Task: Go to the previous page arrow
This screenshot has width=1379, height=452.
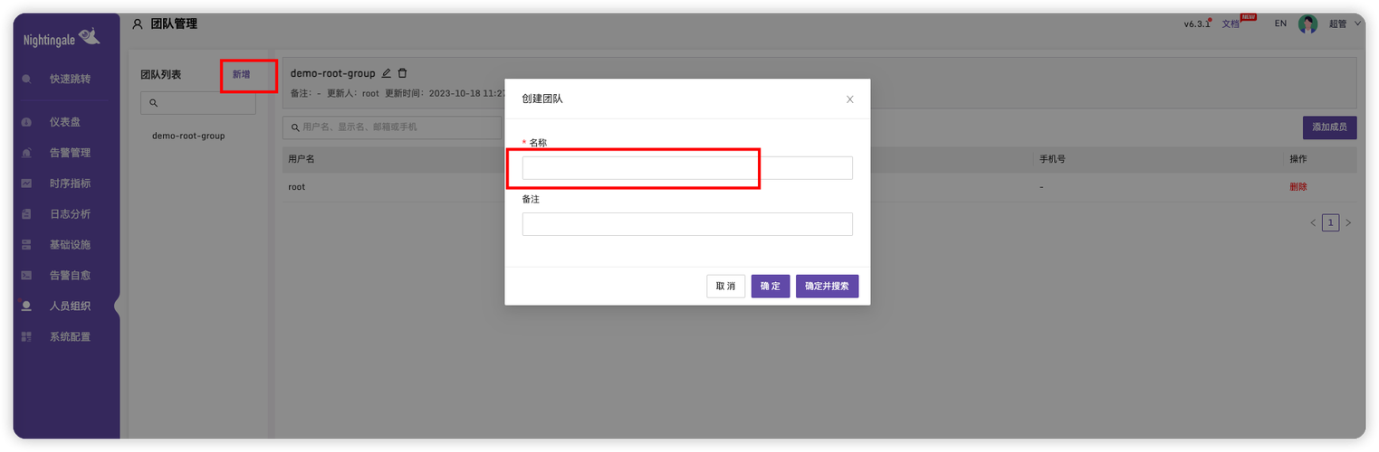Action: click(x=1313, y=222)
